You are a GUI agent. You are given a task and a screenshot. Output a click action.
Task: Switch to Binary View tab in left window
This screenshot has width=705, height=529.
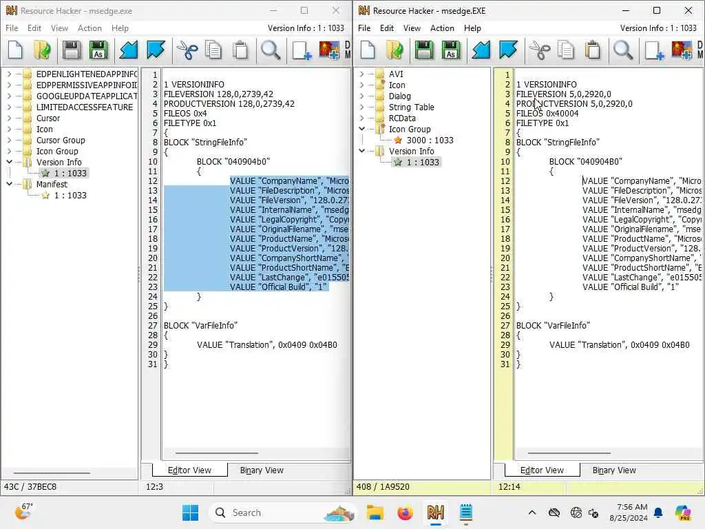tap(262, 470)
